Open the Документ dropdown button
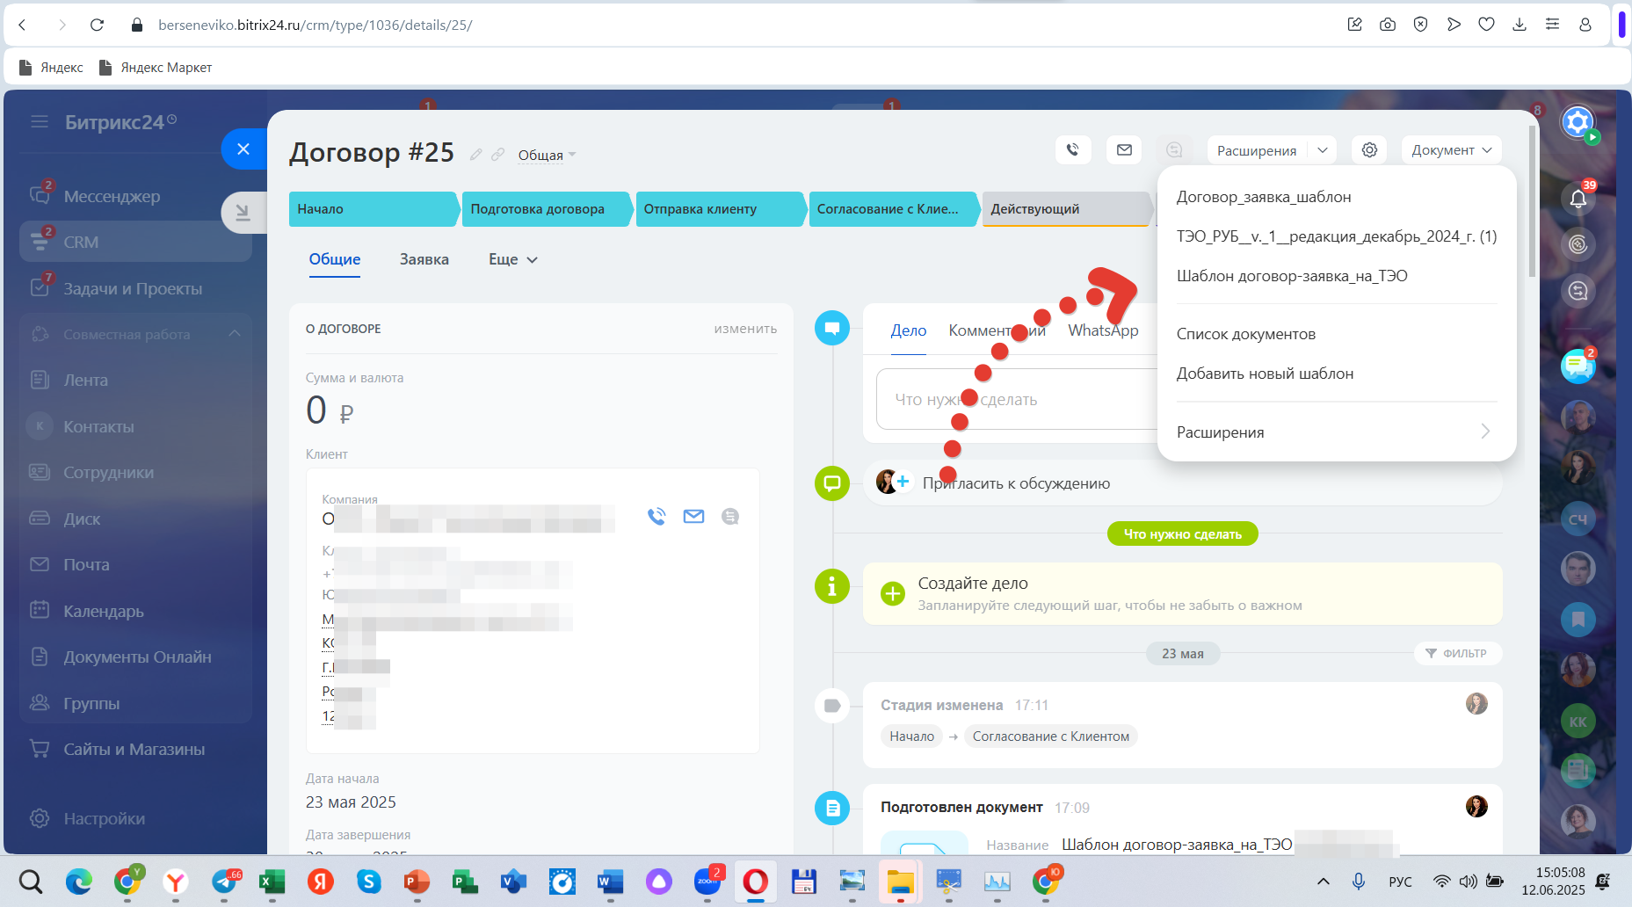The width and height of the screenshot is (1632, 907). pyautogui.click(x=1451, y=150)
